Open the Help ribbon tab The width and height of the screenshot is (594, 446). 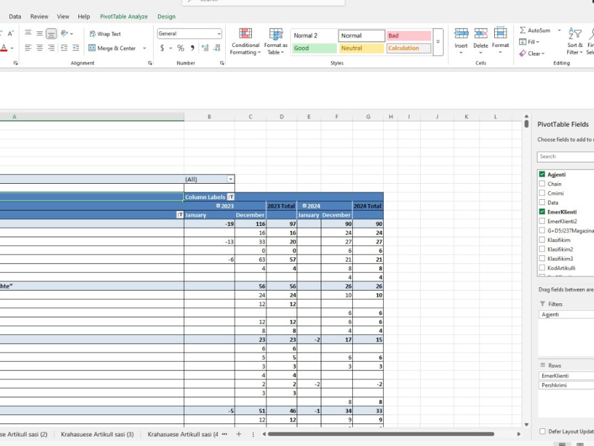(84, 17)
